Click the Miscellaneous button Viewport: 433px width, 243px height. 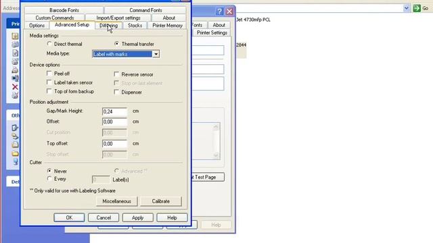tap(116, 201)
